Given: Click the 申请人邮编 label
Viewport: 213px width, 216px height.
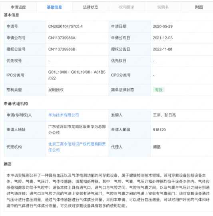Looking at the screenshot, I should [x=121, y=130].
